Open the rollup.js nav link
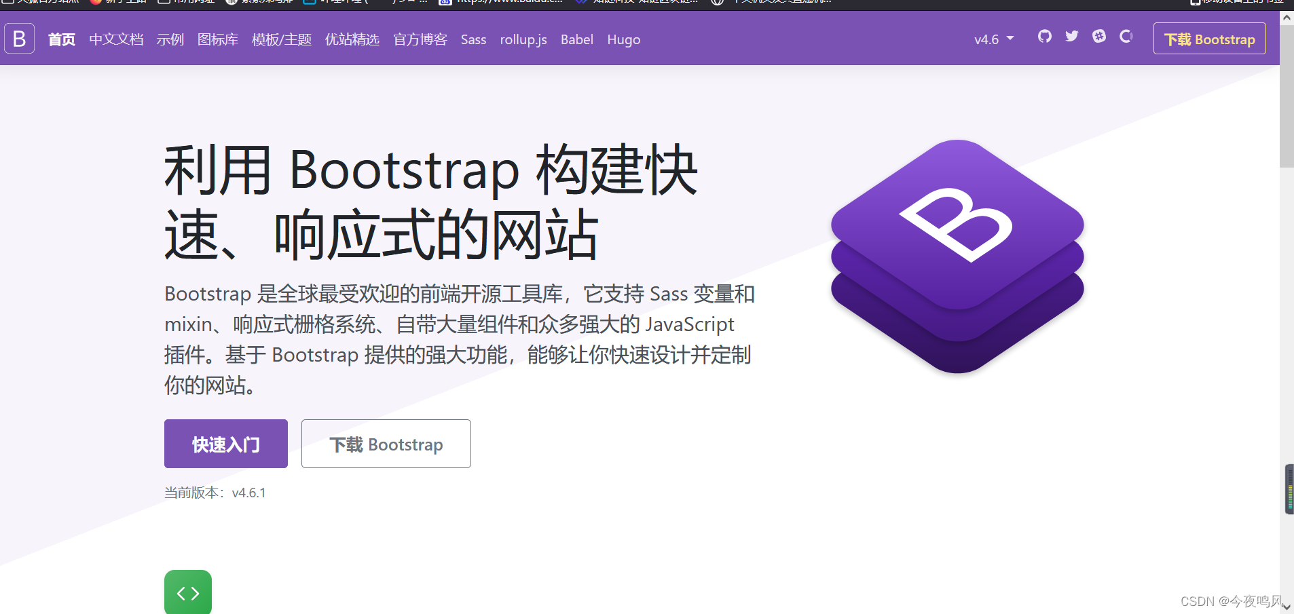 [523, 39]
